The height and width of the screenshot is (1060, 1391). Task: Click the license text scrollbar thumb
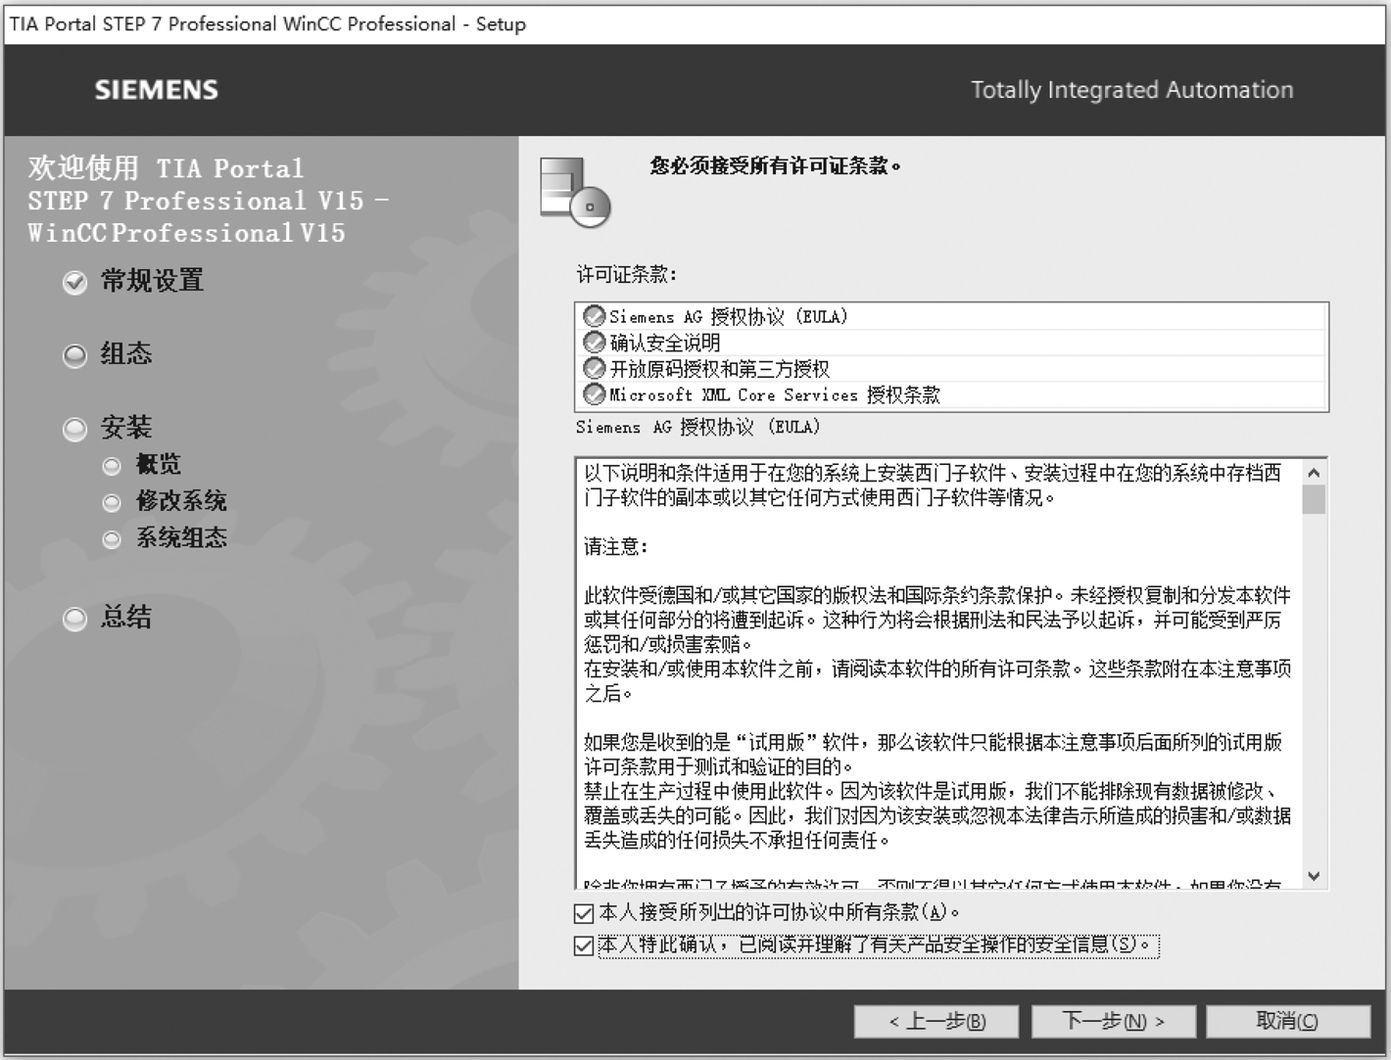[x=1315, y=499]
